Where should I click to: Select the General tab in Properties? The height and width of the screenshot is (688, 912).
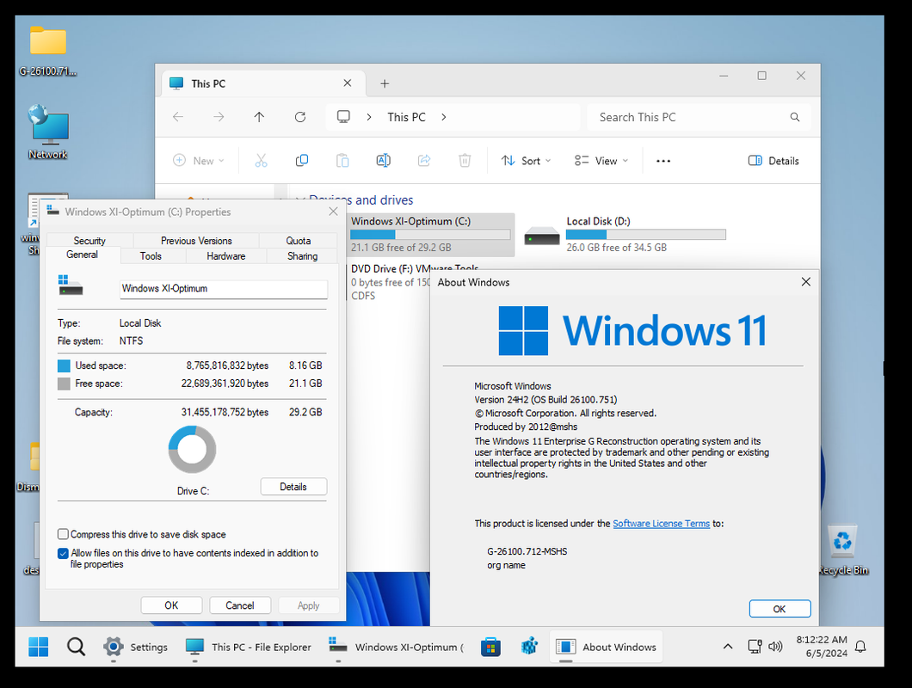[82, 255]
